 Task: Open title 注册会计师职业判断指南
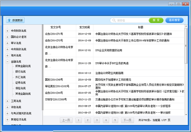[x=109, y=73]
